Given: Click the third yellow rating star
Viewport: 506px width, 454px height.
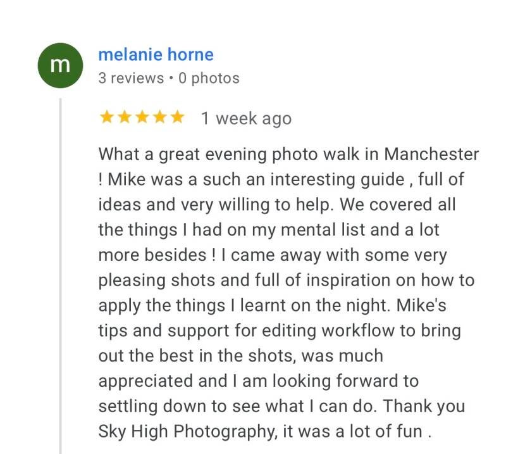Looking at the screenshot, I should [142, 117].
